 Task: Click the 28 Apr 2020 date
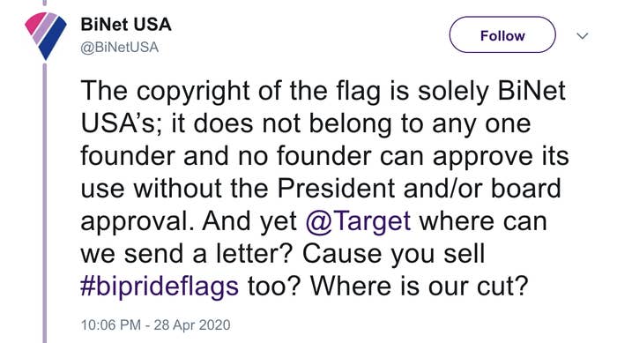click(192, 324)
